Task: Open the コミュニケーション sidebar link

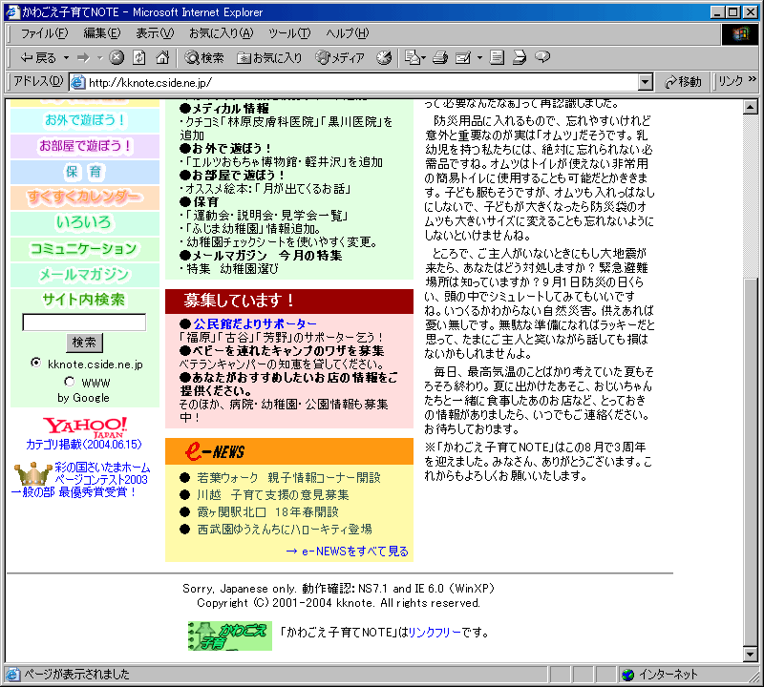Action: point(85,249)
